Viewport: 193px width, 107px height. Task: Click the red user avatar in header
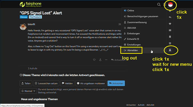pos(170,5)
